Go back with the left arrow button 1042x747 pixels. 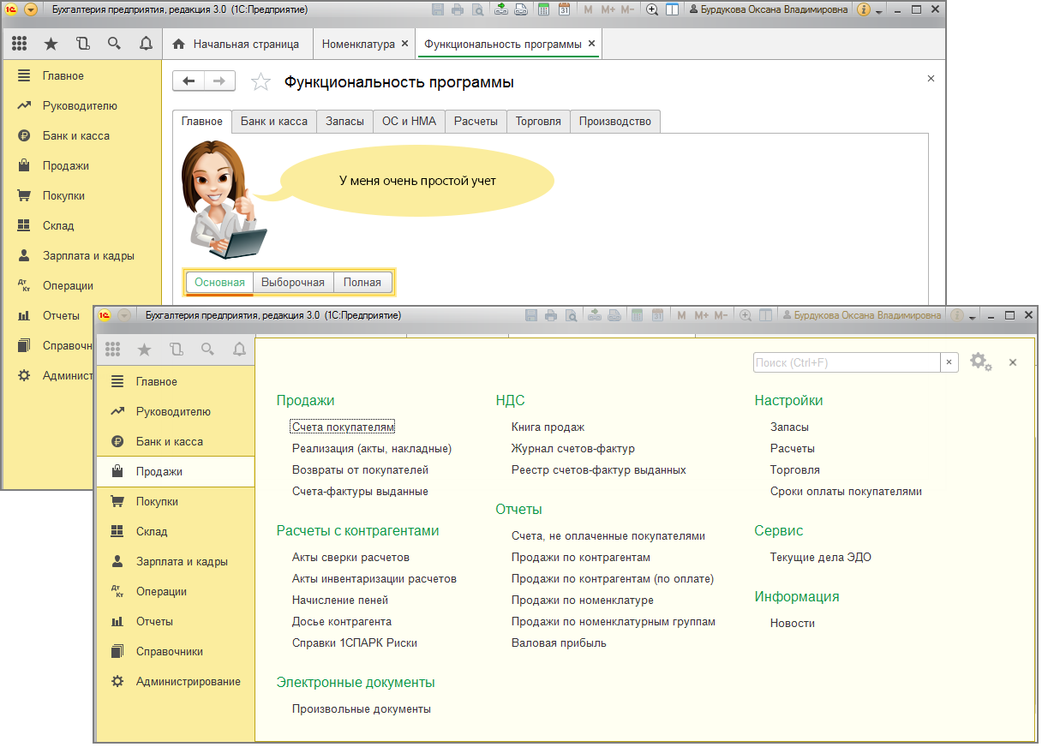click(189, 81)
